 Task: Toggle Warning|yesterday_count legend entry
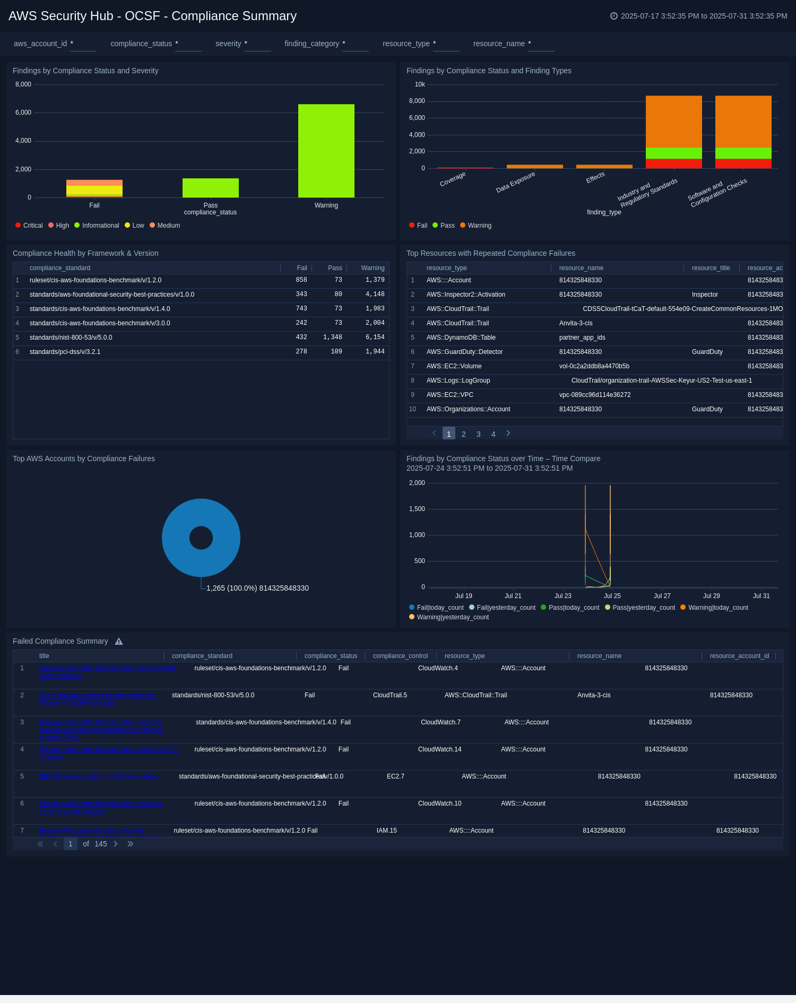[449, 617]
